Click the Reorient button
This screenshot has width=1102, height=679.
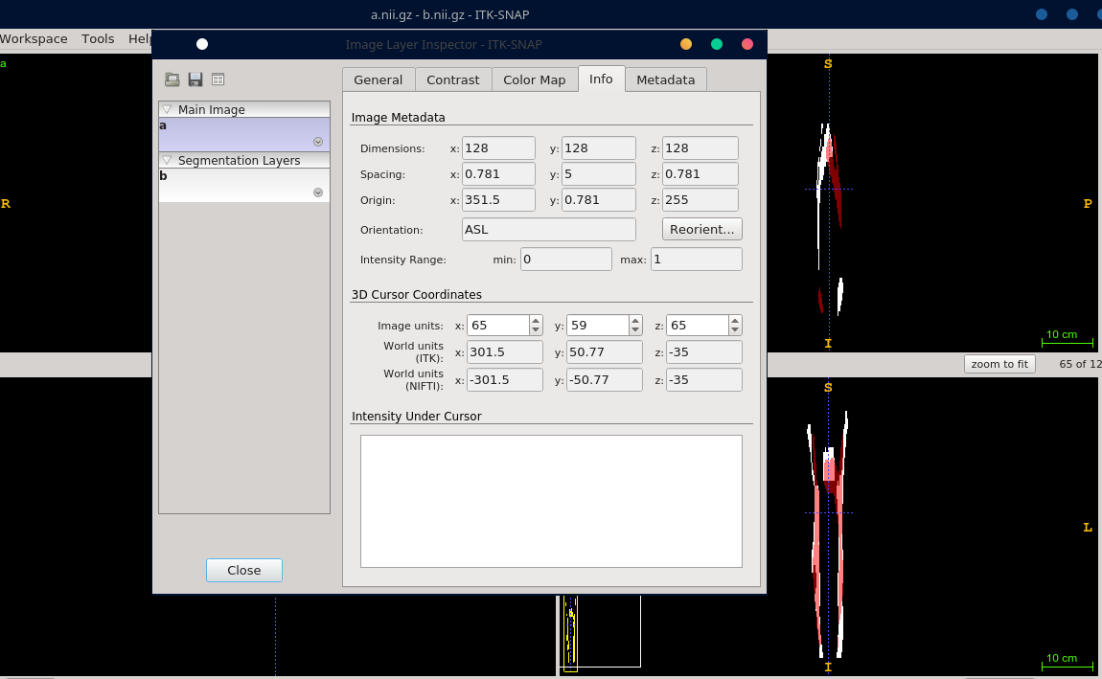[702, 229]
